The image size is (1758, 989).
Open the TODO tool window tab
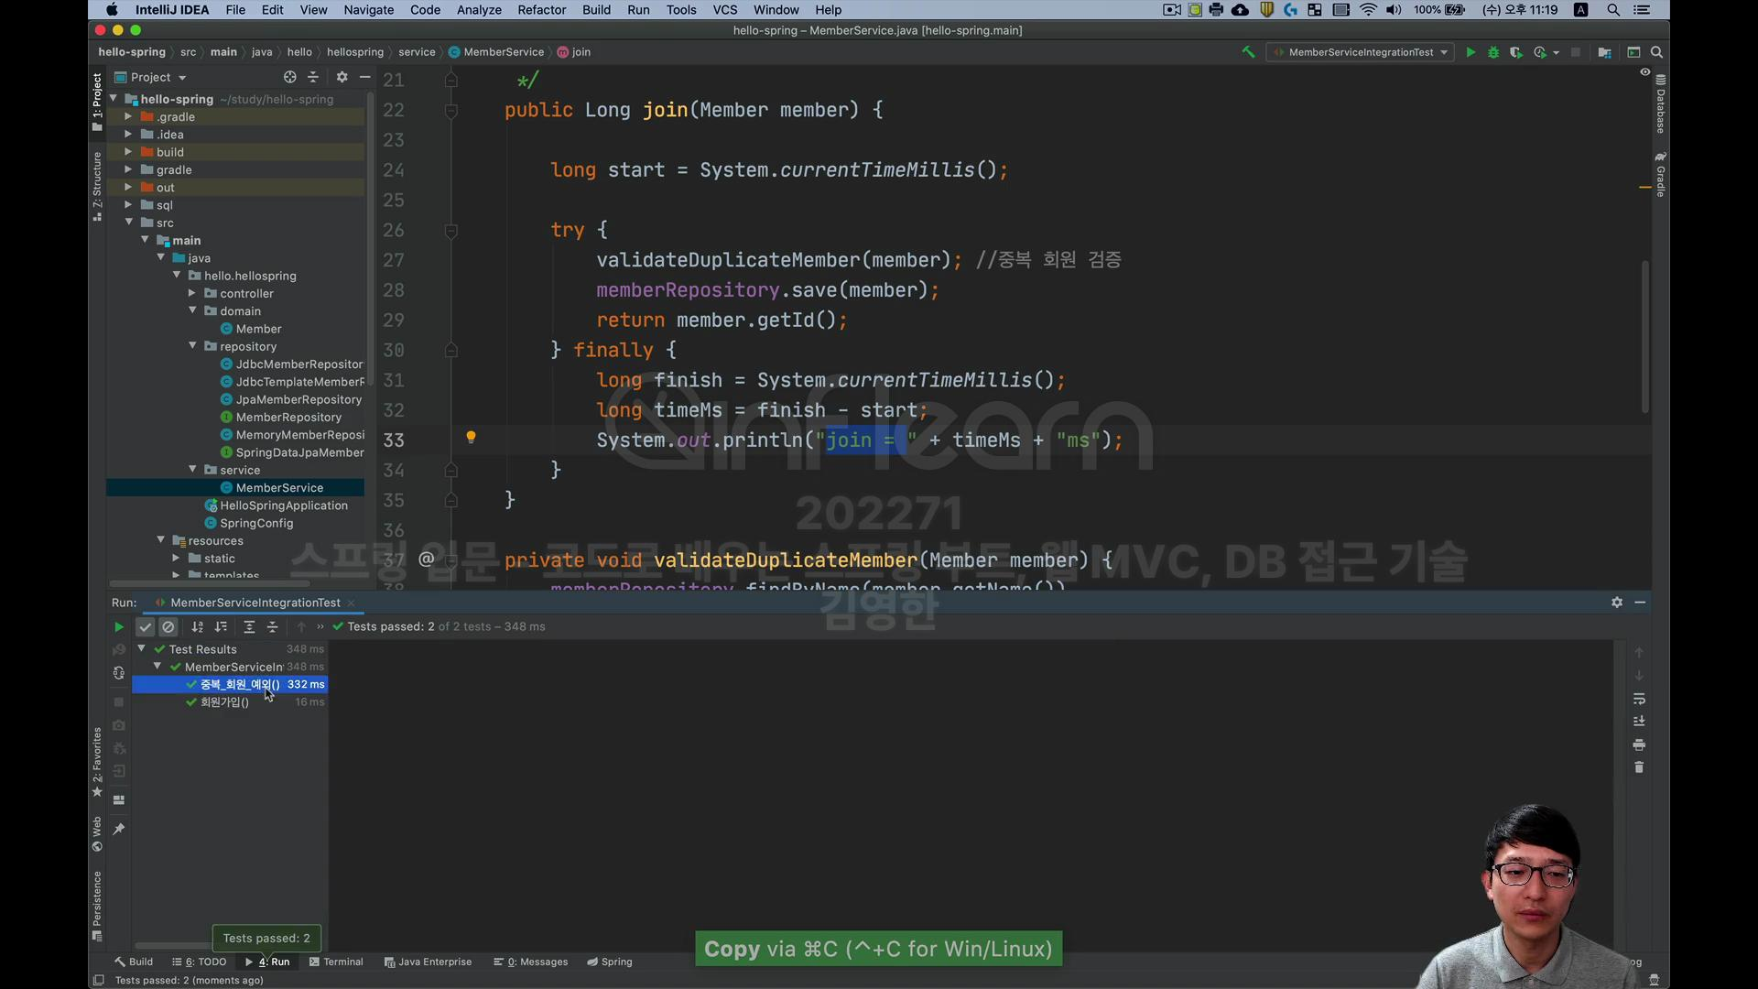click(200, 962)
